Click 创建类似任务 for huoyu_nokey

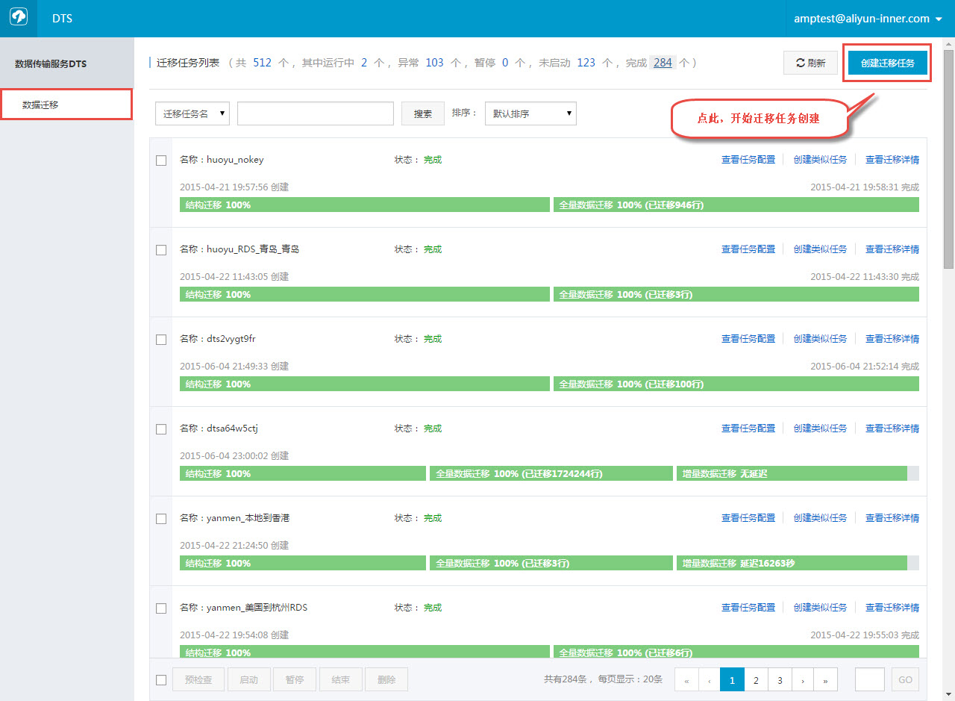coord(820,160)
